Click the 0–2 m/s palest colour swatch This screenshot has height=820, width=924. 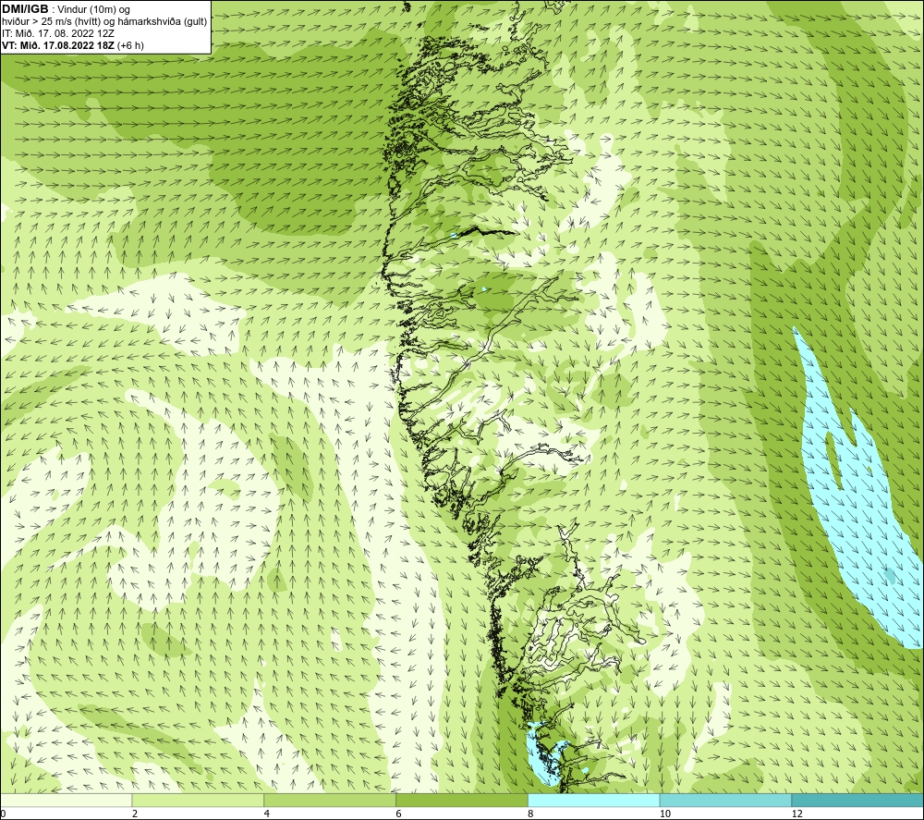click(66, 800)
